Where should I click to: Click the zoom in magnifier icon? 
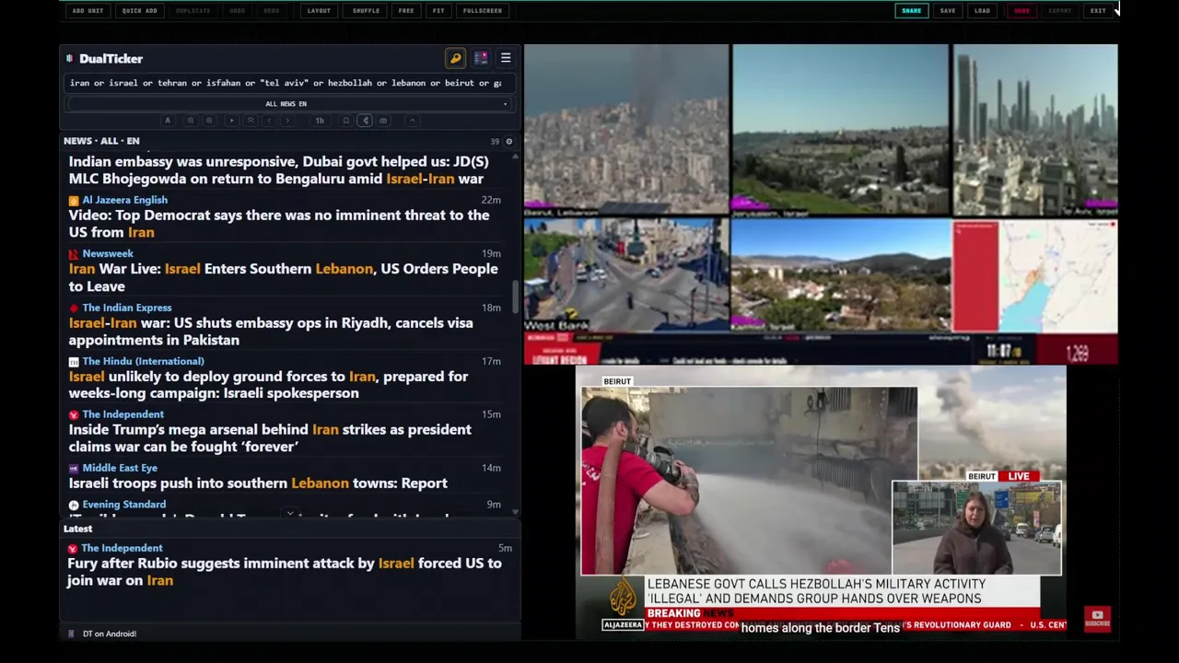[209, 121]
